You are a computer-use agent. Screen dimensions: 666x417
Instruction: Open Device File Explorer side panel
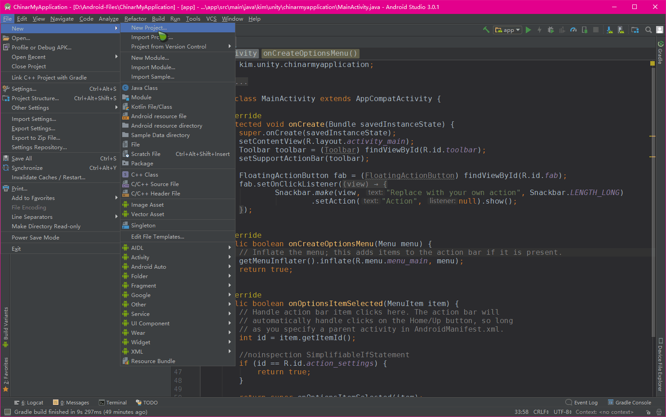[x=661, y=364]
